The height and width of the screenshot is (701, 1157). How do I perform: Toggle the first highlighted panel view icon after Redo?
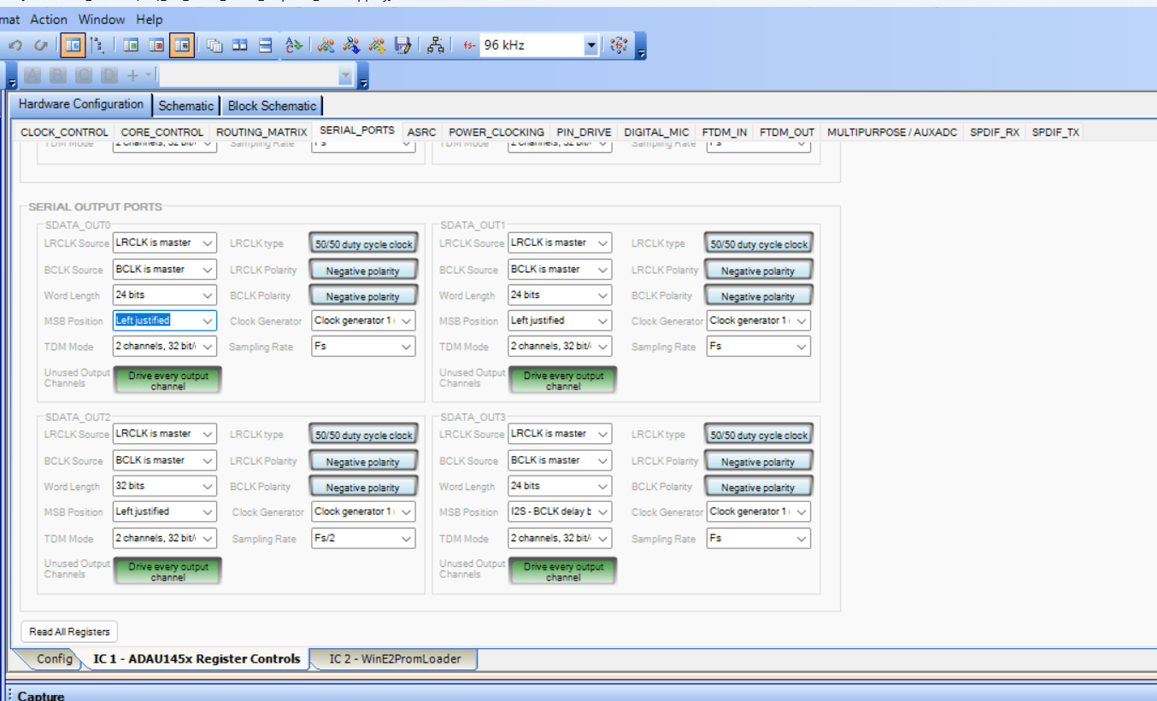[x=73, y=45]
